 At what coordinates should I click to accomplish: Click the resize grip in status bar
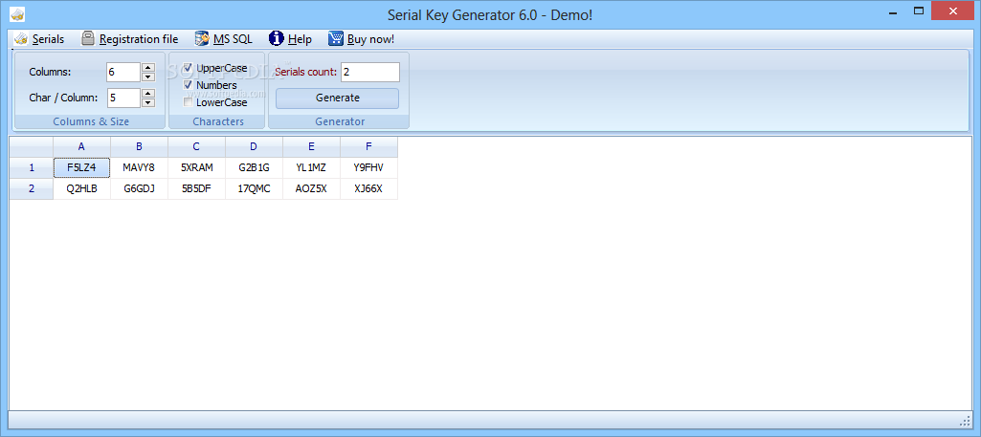pyautogui.click(x=964, y=420)
